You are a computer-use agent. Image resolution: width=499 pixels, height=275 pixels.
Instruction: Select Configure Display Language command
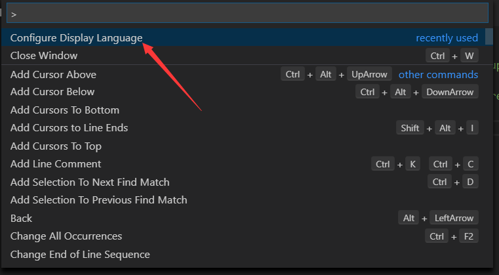[76, 38]
